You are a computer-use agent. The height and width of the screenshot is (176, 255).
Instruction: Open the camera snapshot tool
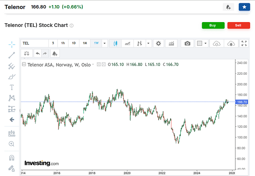click(x=187, y=43)
